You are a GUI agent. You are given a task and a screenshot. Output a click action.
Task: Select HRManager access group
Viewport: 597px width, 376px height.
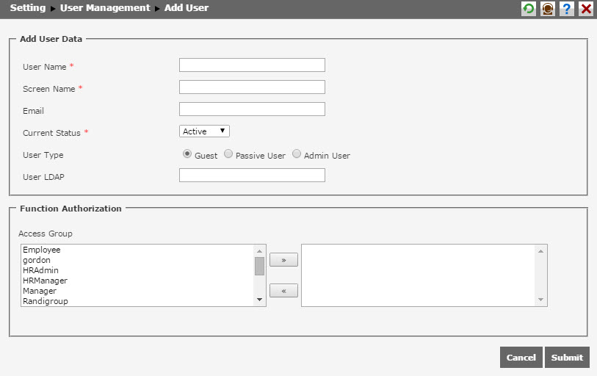pyautogui.click(x=137, y=281)
